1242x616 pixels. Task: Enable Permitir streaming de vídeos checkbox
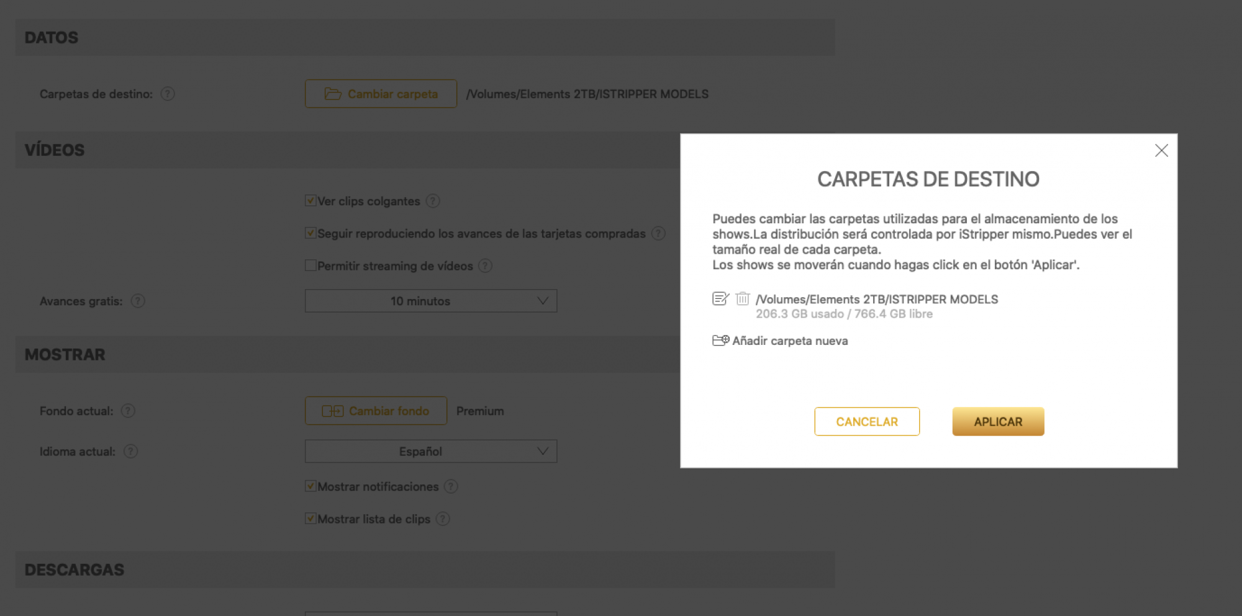pos(310,266)
